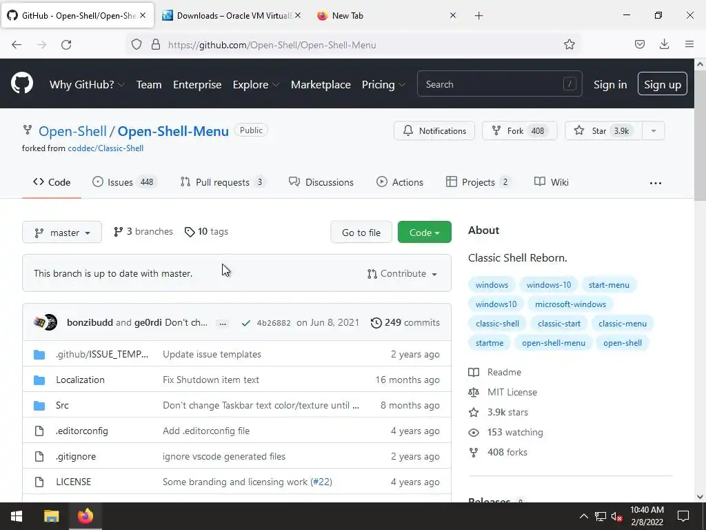Click the Src folder icon
Image resolution: width=706 pixels, height=530 pixels.
click(39, 406)
